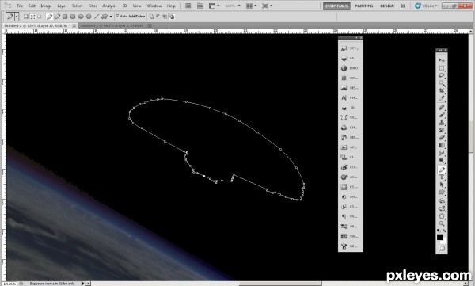Select the Horizontal Type tool
475x286 pixels.
[x=442, y=177]
